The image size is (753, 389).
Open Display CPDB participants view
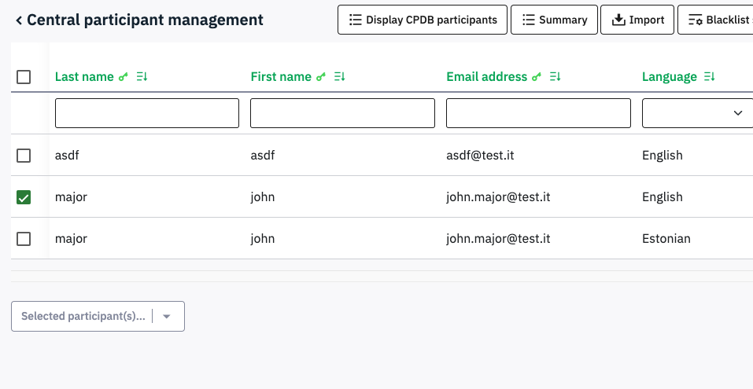coord(423,20)
